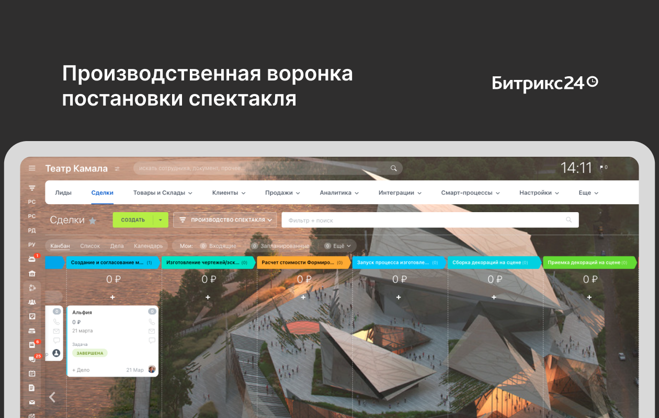Click the blue Создание и согласование stage header
This screenshot has height=418, width=659.
113,262
